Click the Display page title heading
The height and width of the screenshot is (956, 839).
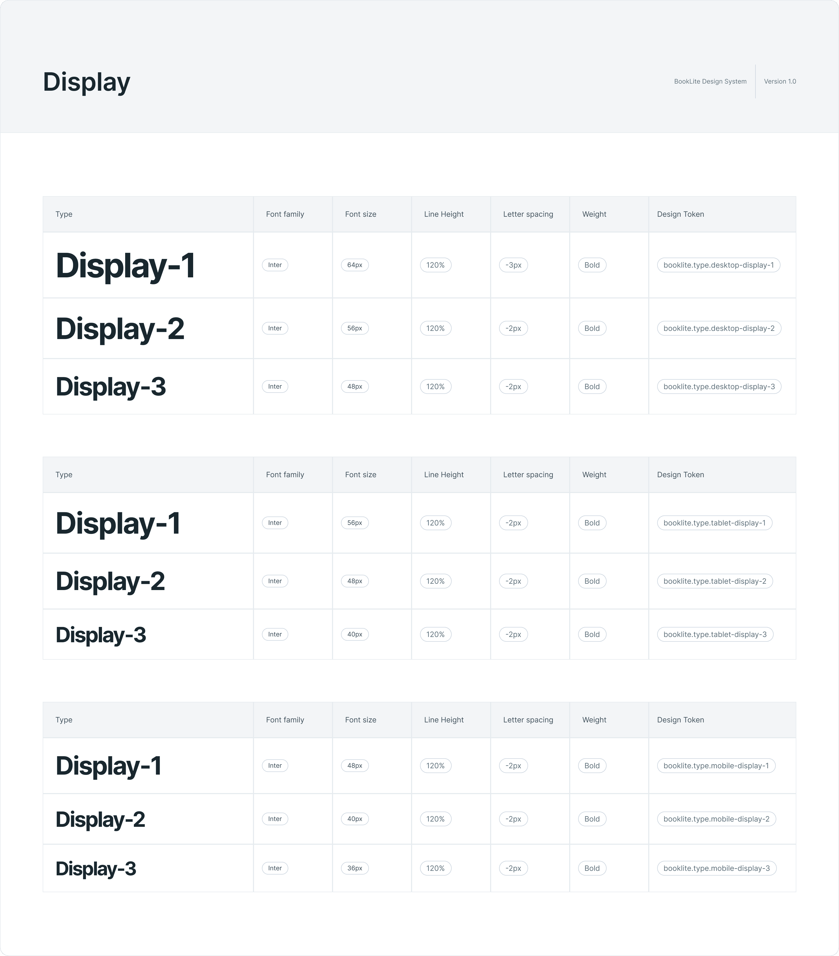click(86, 82)
